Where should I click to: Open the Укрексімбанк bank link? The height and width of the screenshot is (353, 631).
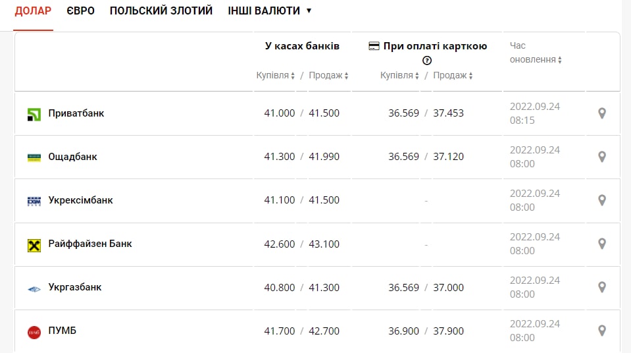pos(80,200)
